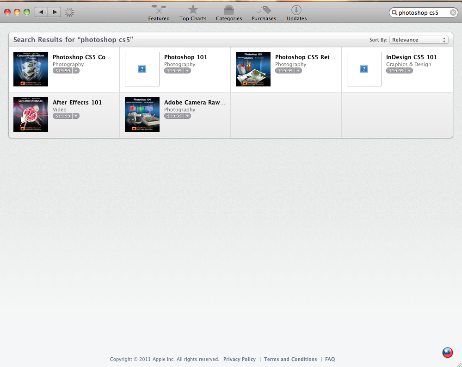Image resolution: width=462 pixels, height=367 pixels.
Task: Click the red close window button
Action: pyautogui.click(x=7, y=12)
